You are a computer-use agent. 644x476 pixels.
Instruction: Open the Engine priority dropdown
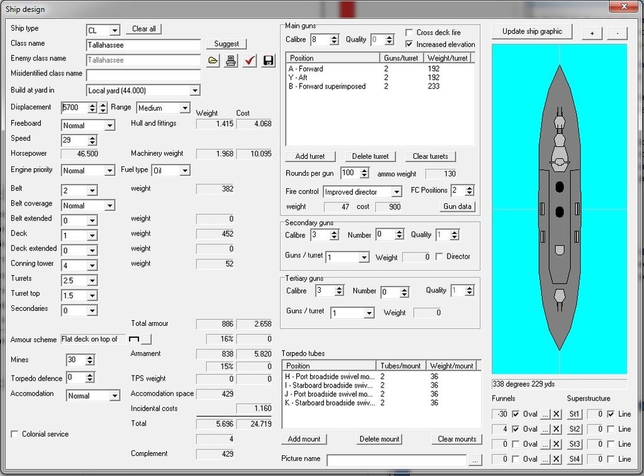(109, 171)
